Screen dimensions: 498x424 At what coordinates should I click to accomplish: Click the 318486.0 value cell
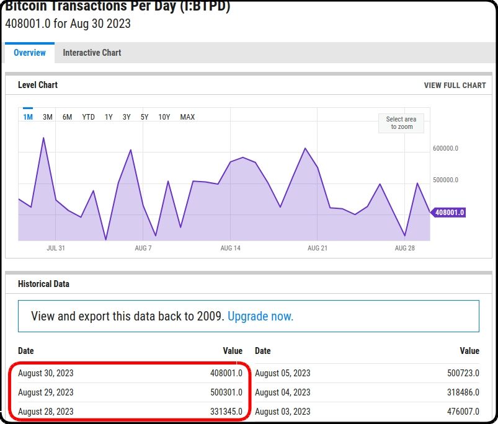point(463,392)
